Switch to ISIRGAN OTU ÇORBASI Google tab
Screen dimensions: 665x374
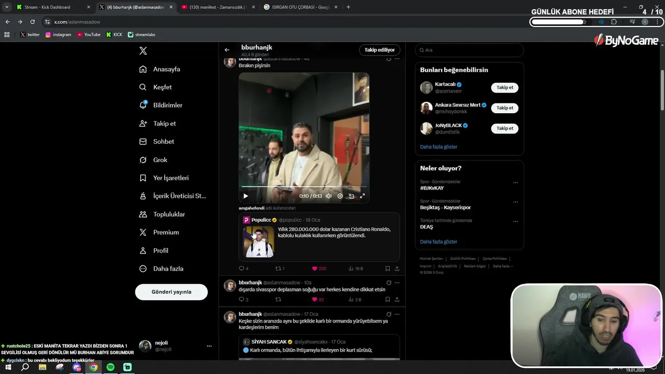[300, 7]
